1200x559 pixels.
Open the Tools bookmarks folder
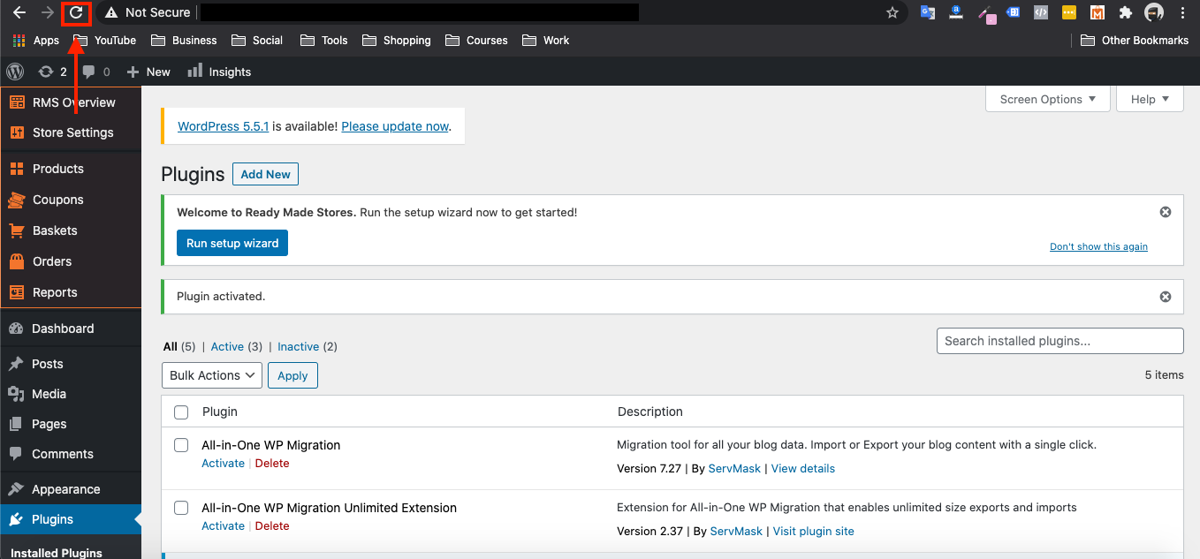(324, 41)
